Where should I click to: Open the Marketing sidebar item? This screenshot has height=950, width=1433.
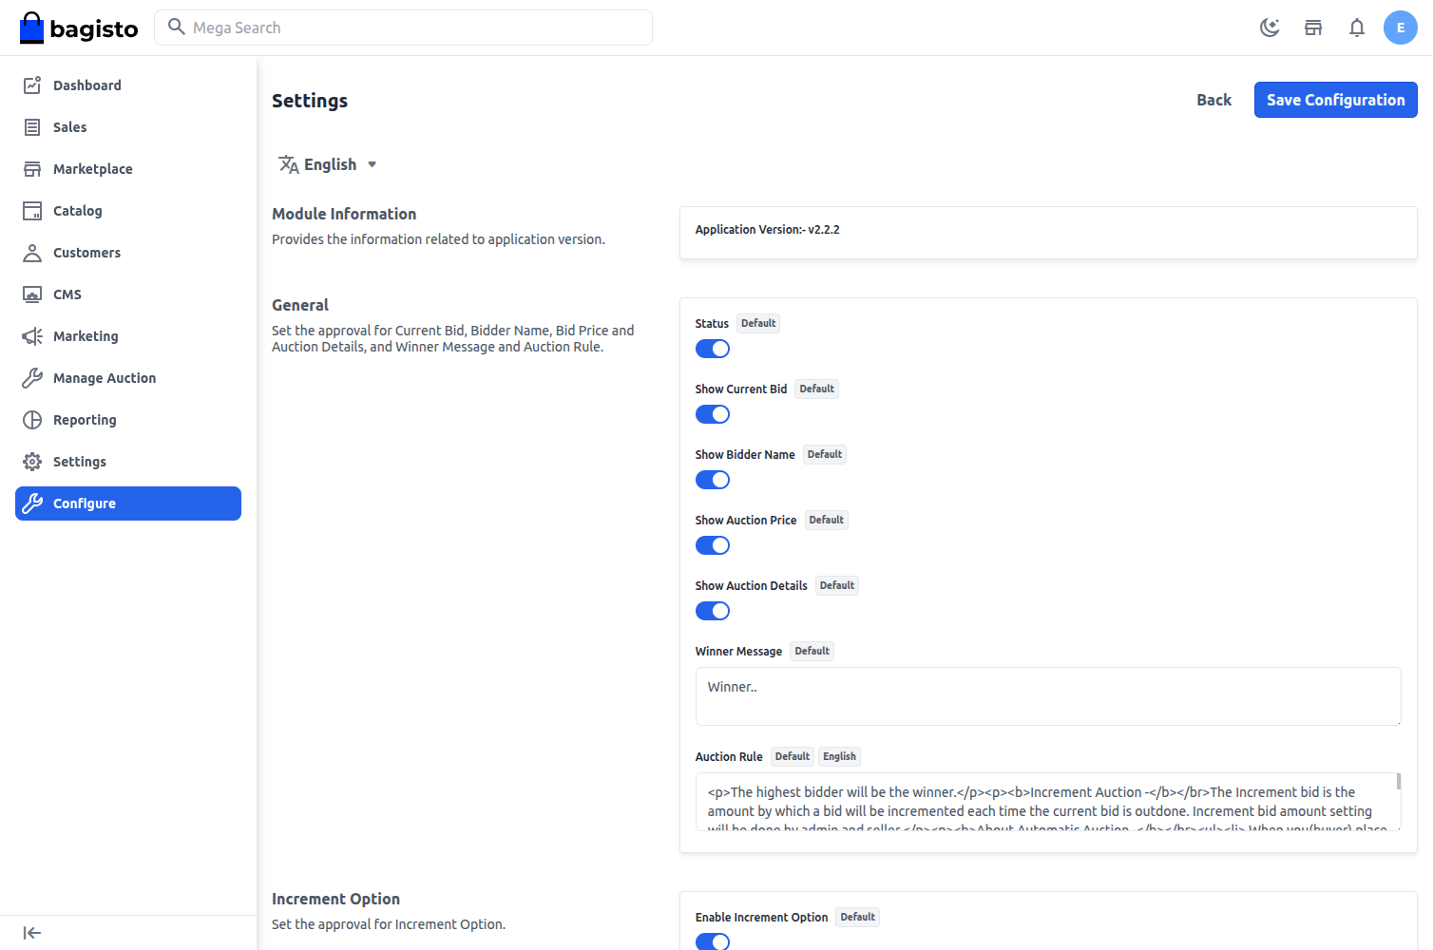tap(85, 335)
